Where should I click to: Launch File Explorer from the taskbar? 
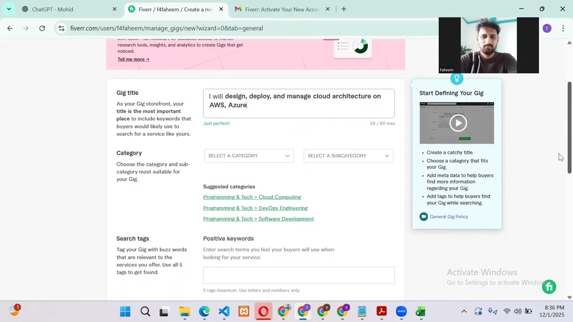184,312
